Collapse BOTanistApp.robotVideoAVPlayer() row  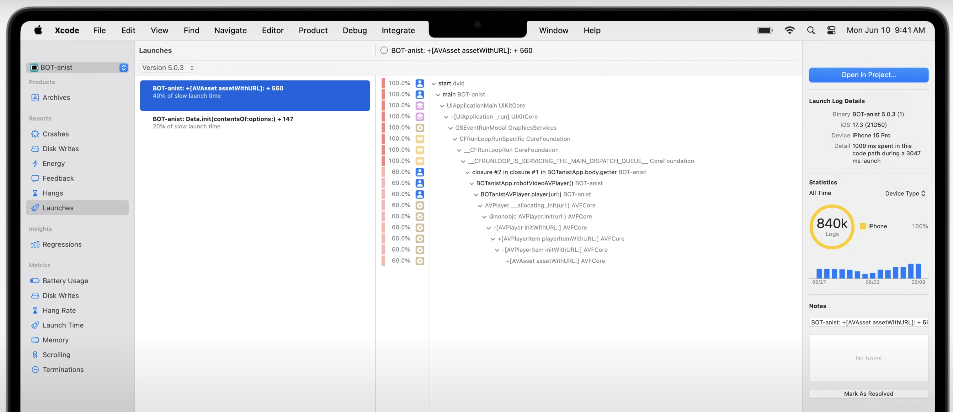point(472,183)
